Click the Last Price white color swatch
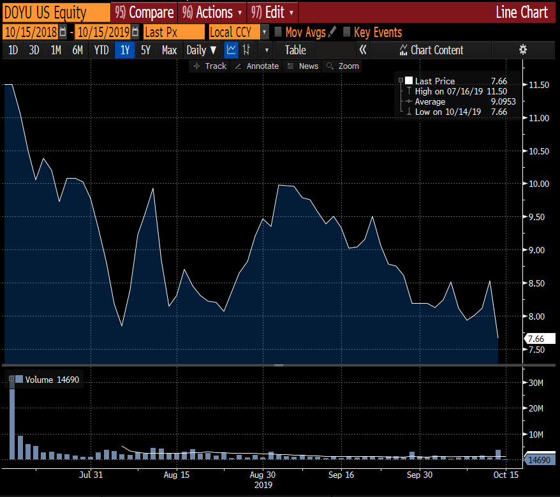Screen dimensions: 560x497 pos(409,81)
